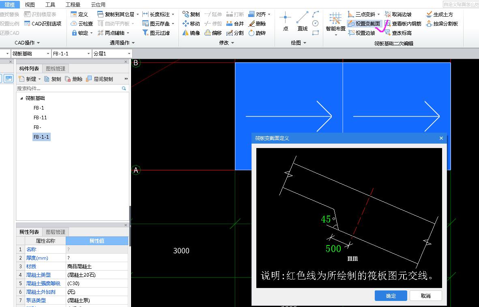This screenshot has height=307, width=479.
Task: Select the 偏移 offset tool
Action: tap(213, 33)
